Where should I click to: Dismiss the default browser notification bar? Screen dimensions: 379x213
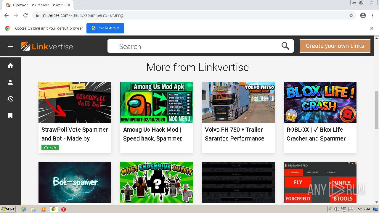(x=372, y=28)
